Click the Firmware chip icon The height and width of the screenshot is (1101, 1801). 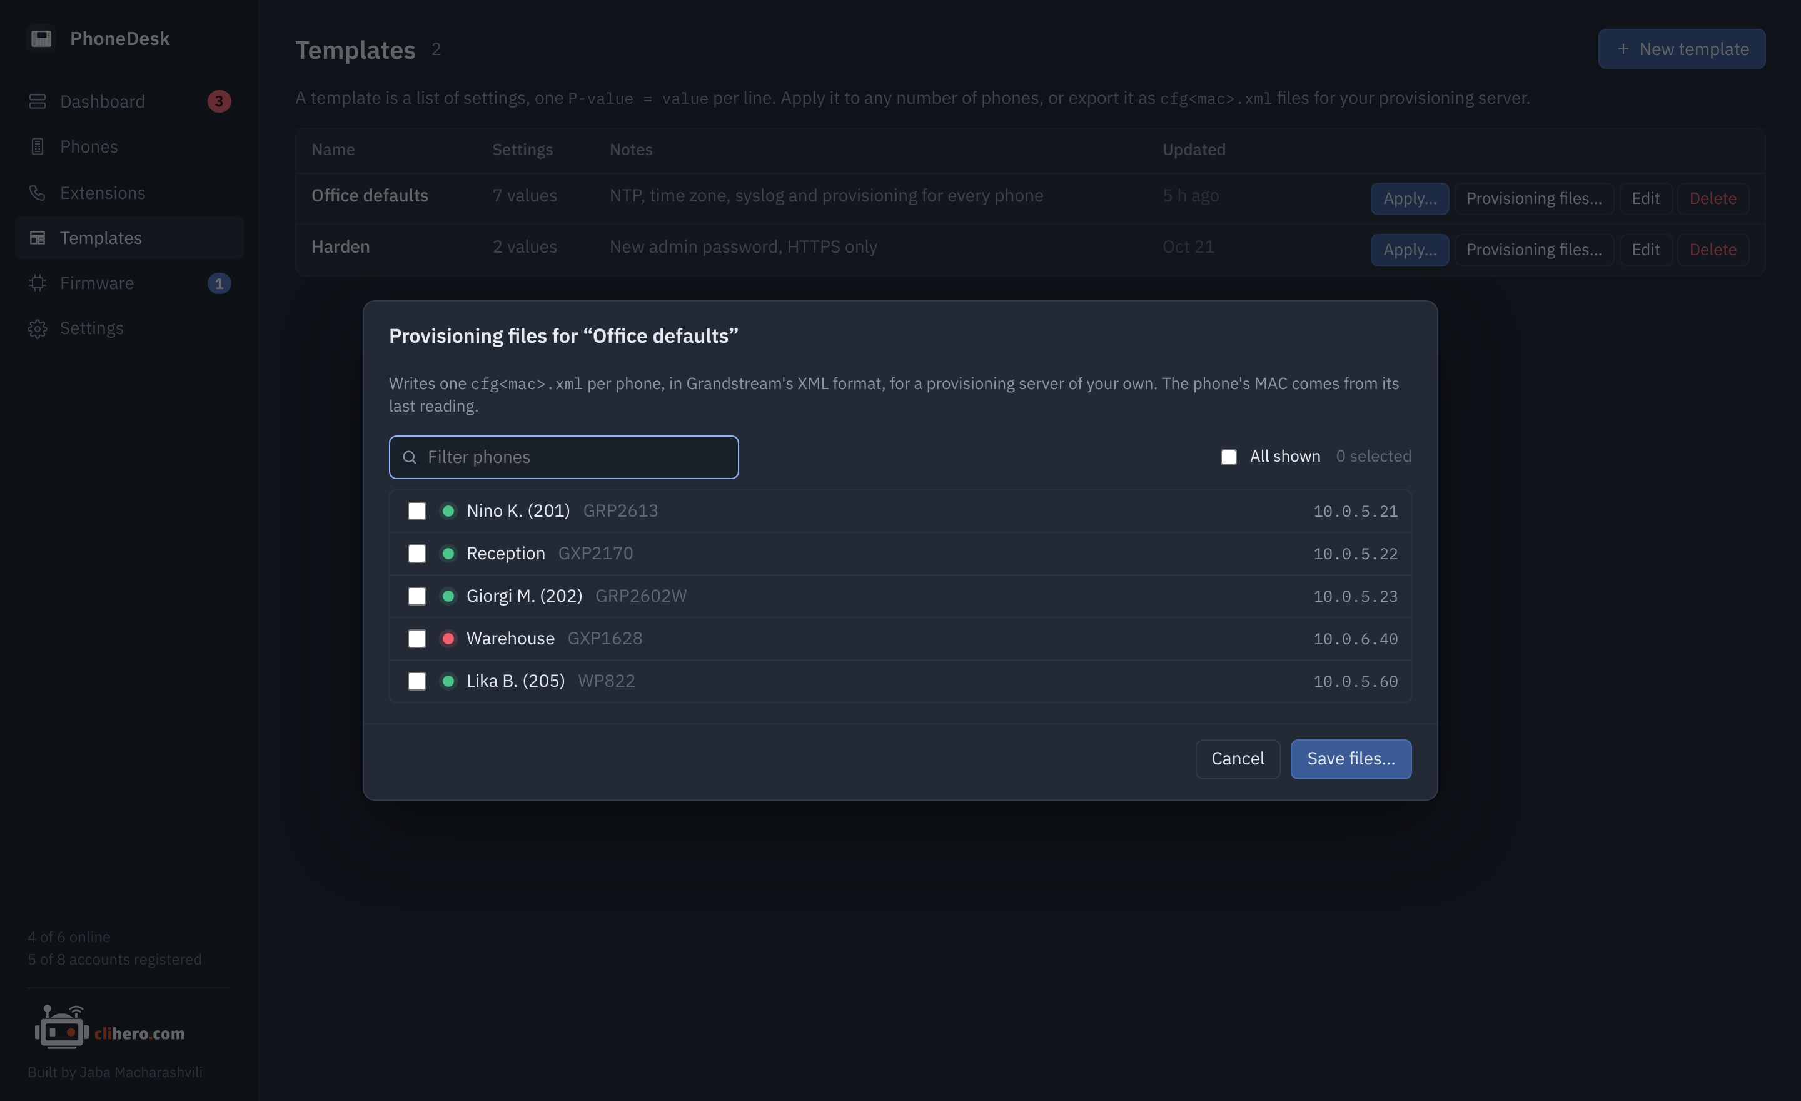click(x=38, y=283)
